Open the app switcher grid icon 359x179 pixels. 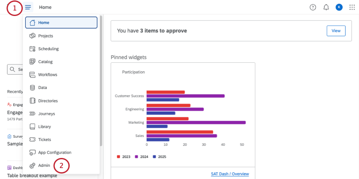pyautogui.click(x=352, y=7)
